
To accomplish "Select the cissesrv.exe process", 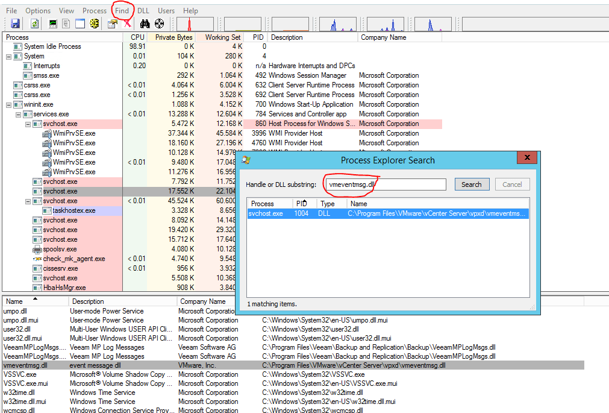I will [x=60, y=269].
